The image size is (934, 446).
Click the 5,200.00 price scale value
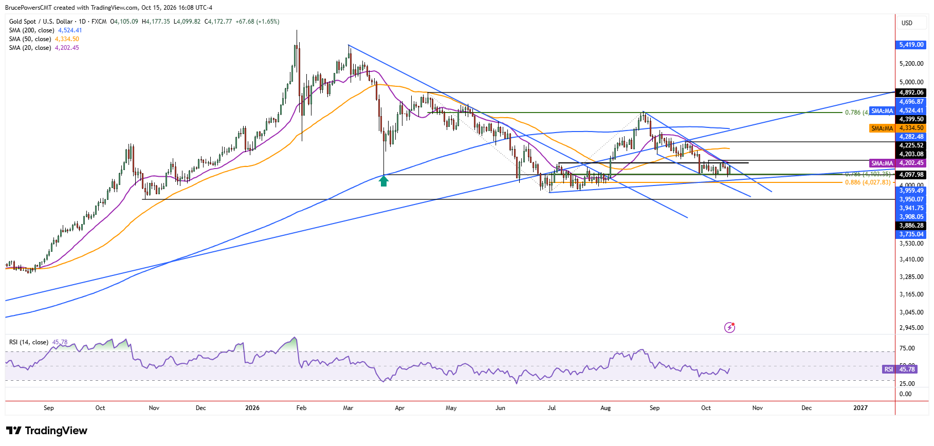pos(911,64)
